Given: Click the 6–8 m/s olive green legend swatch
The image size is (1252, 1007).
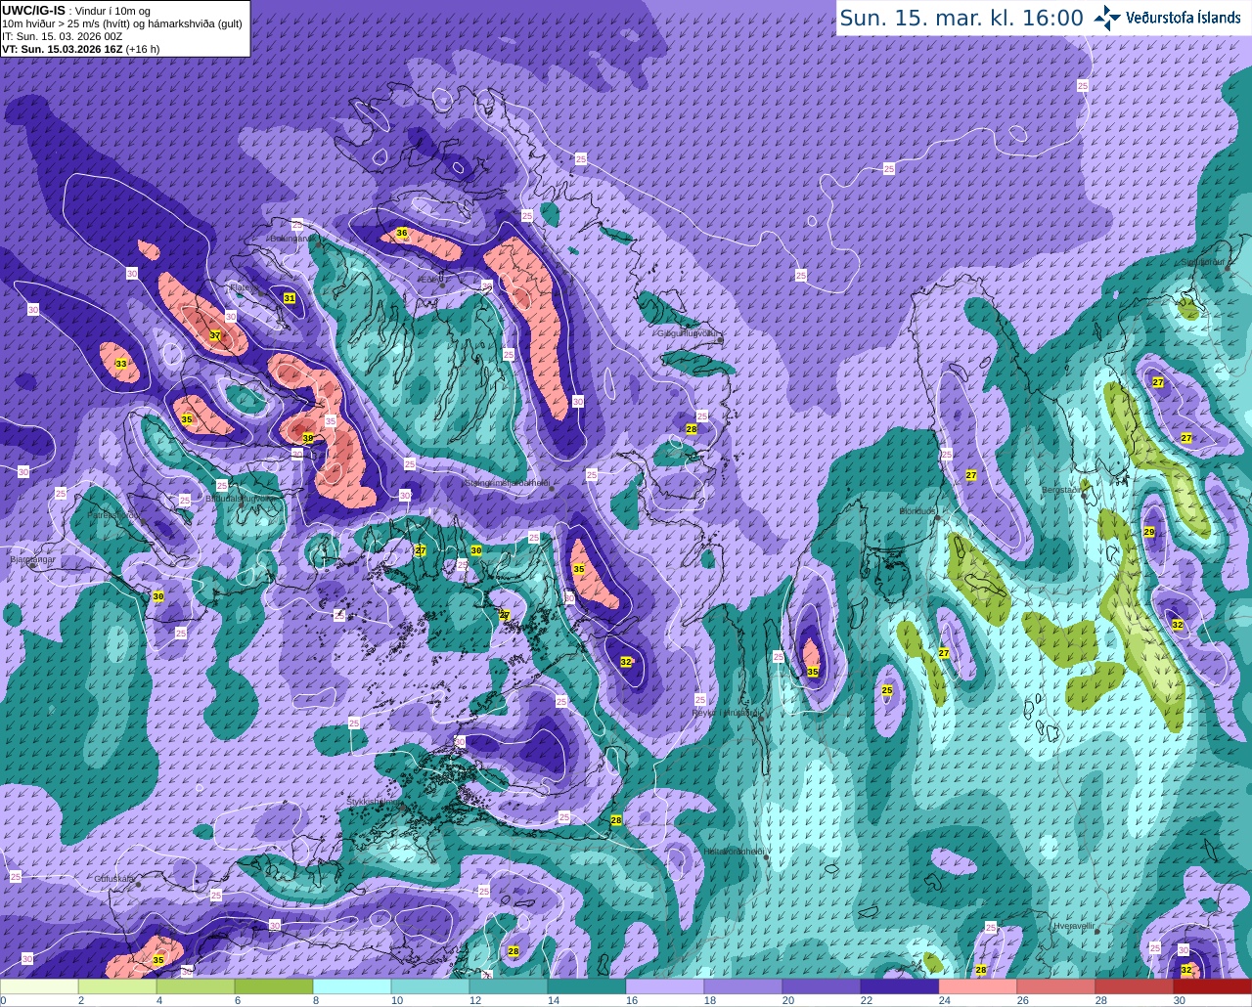Looking at the screenshot, I should click(x=274, y=986).
